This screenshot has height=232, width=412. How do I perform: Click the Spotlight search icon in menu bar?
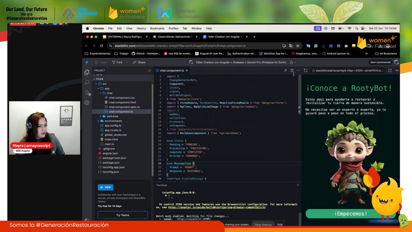[356, 29]
